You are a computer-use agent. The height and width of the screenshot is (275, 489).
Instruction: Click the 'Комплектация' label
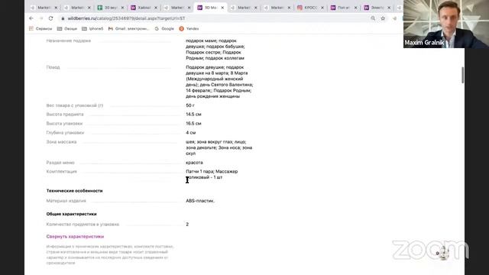61,171
